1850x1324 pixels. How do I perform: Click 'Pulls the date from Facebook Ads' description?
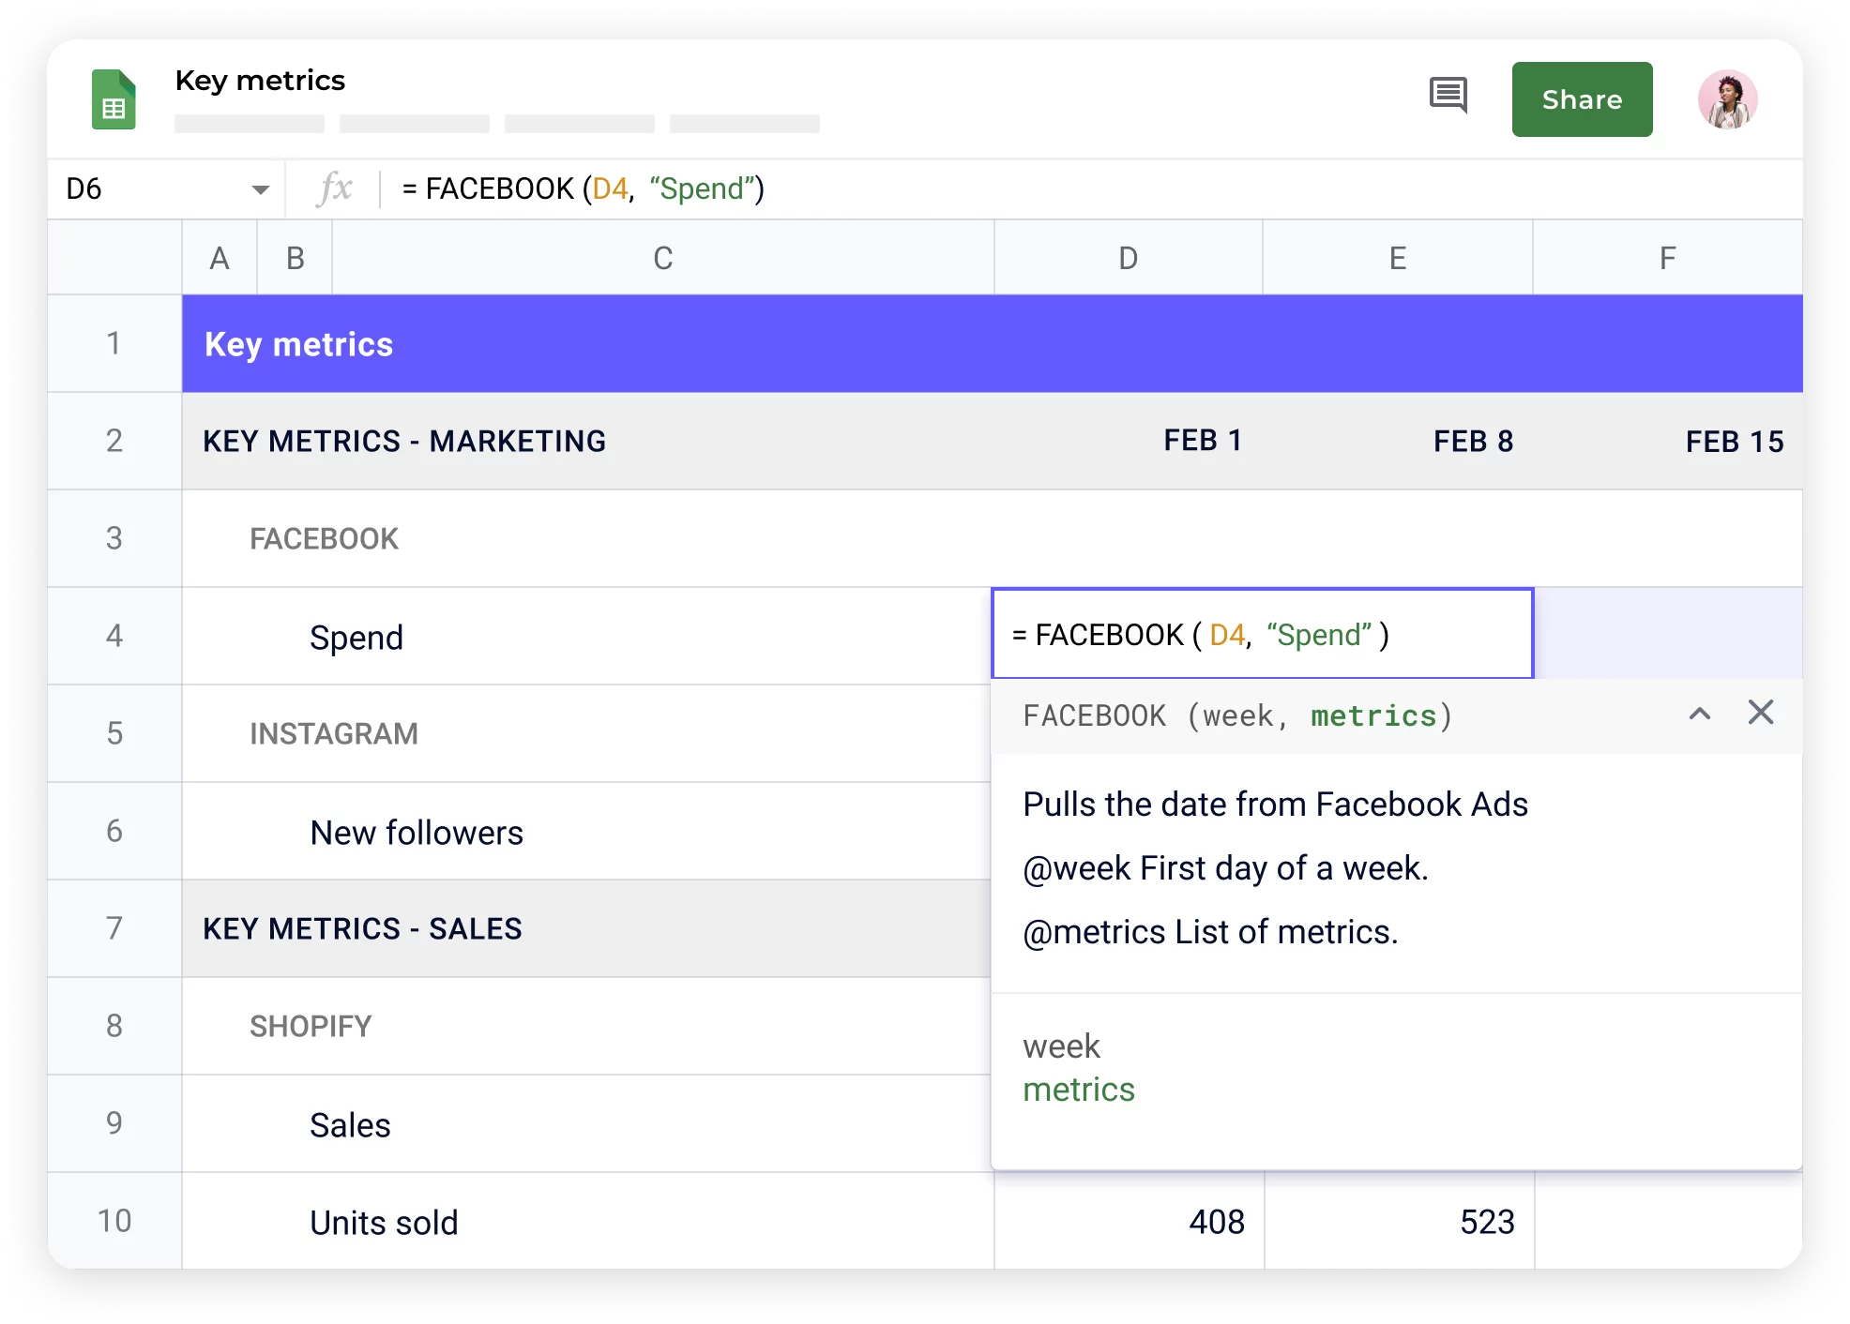pos(1275,805)
